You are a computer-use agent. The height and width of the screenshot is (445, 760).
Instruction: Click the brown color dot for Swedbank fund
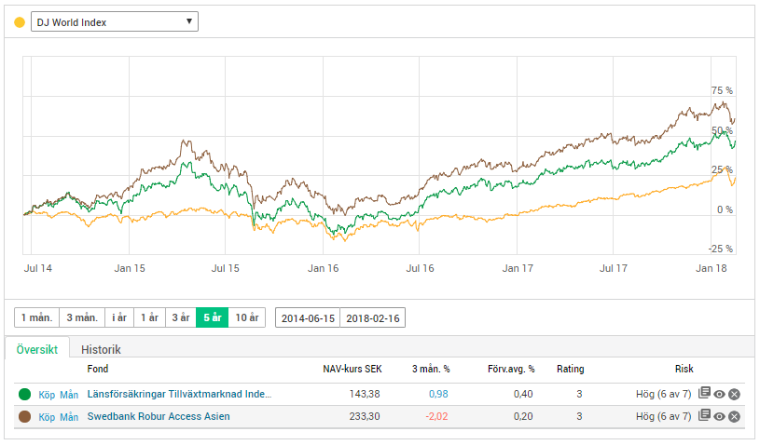click(24, 416)
